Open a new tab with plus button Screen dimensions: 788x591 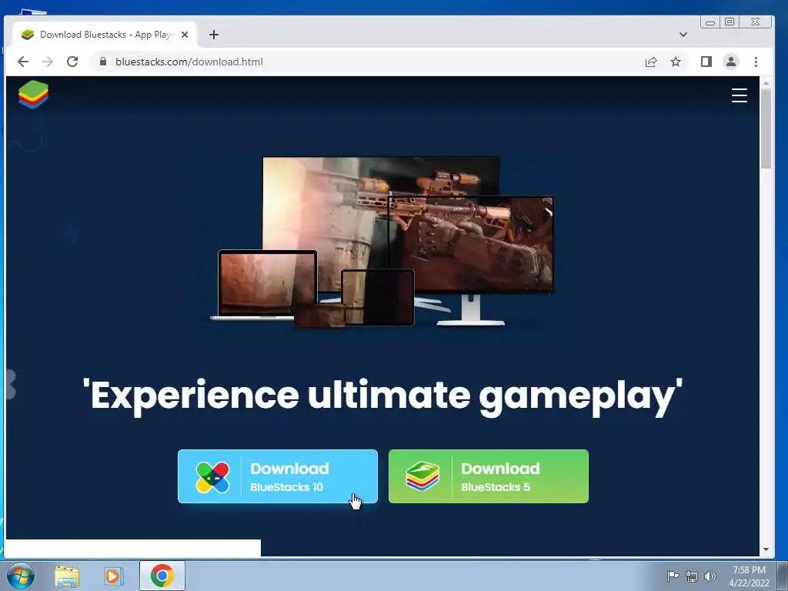coord(214,35)
